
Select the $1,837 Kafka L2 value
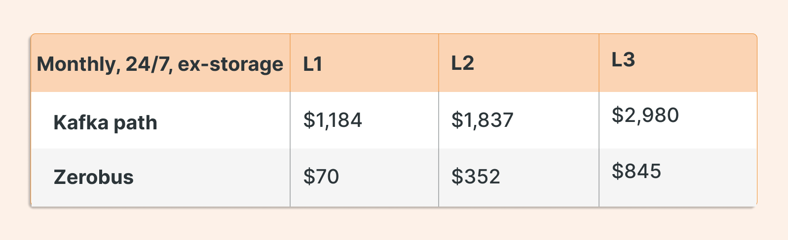coord(482,120)
